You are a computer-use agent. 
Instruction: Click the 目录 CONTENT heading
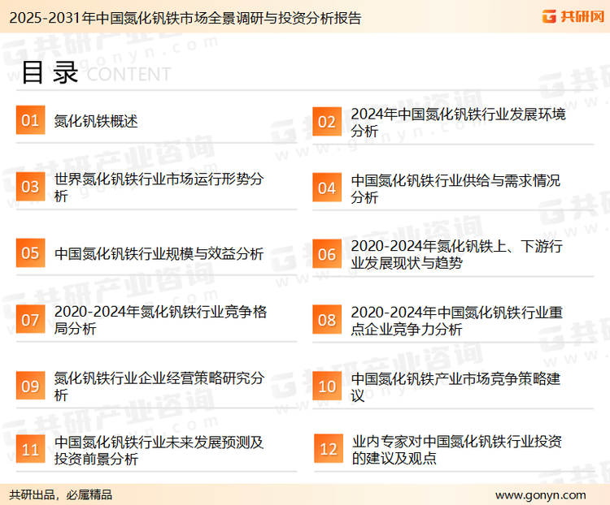point(95,72)
